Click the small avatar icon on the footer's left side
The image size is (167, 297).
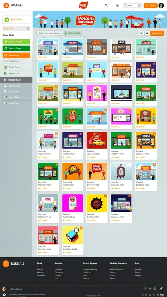pyautogui.click(x=4, y=289)
